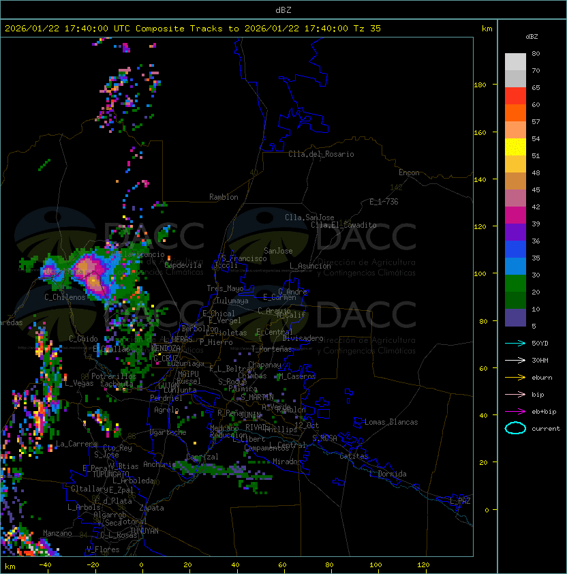Click the 'Encon' map label
The image size is (567, 574).
pos(409,172)
